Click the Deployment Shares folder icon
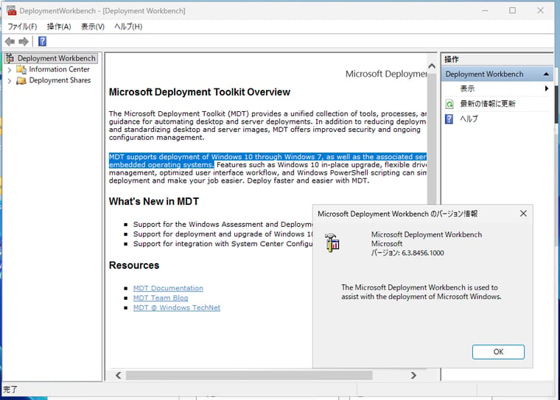560x400 pixels. pos(21,80)
